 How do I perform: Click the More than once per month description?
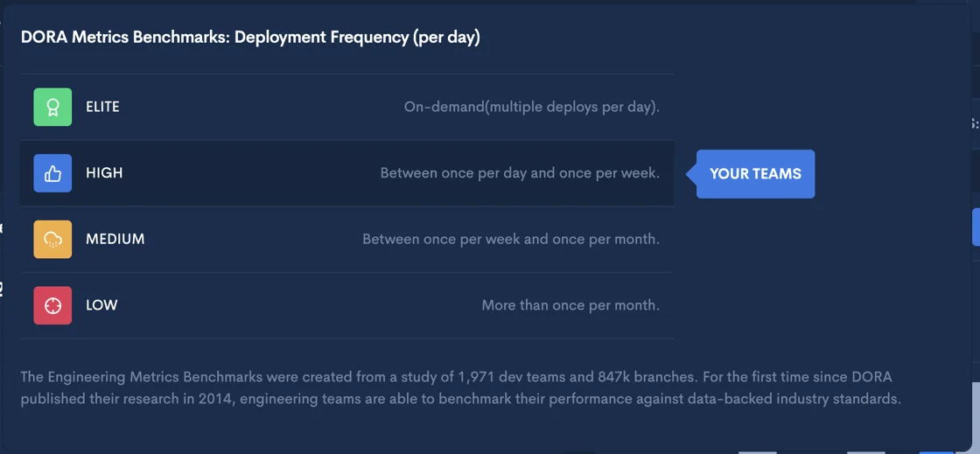point(570,305)
